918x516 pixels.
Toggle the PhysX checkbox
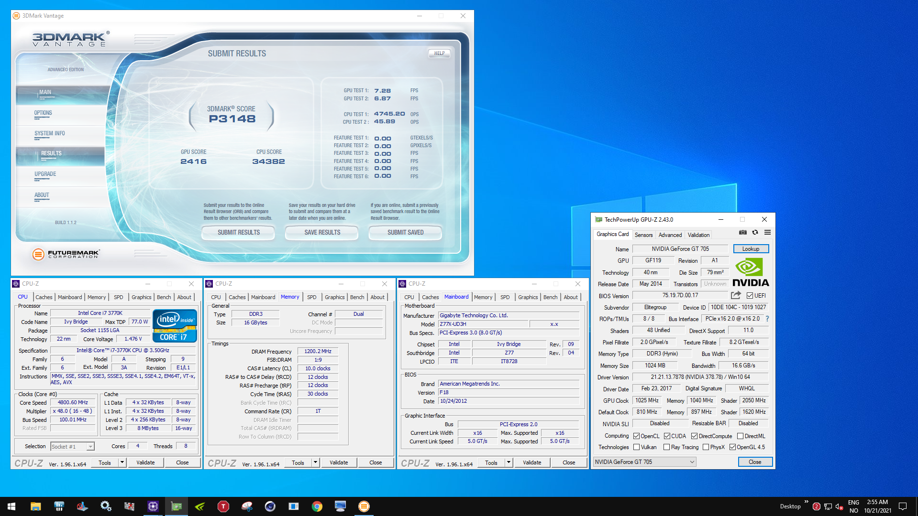pyautogui.click(x=706, y=447)
